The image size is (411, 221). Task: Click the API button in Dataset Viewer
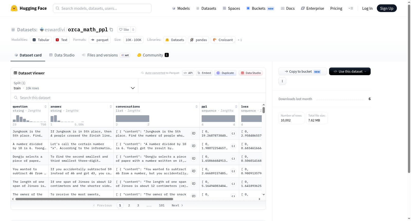[188, 73]
